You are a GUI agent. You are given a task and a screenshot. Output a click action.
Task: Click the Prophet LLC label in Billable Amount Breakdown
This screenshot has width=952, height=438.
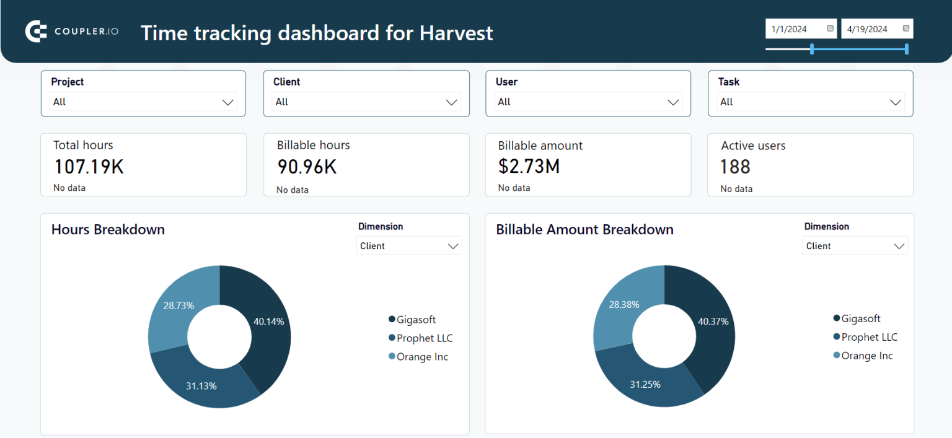(870, 337)
